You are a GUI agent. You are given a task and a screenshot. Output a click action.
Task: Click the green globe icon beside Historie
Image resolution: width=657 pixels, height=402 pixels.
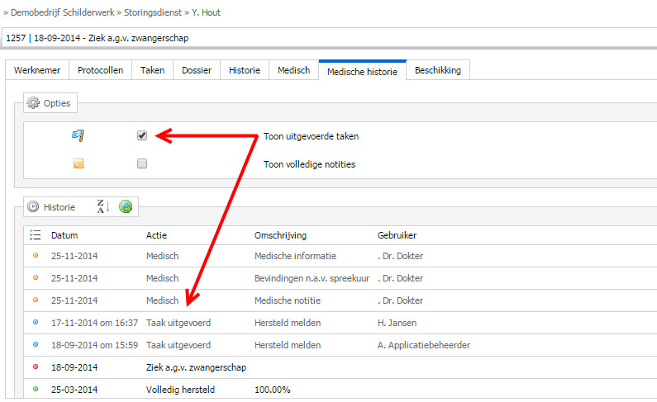click(x=126, y=206)
